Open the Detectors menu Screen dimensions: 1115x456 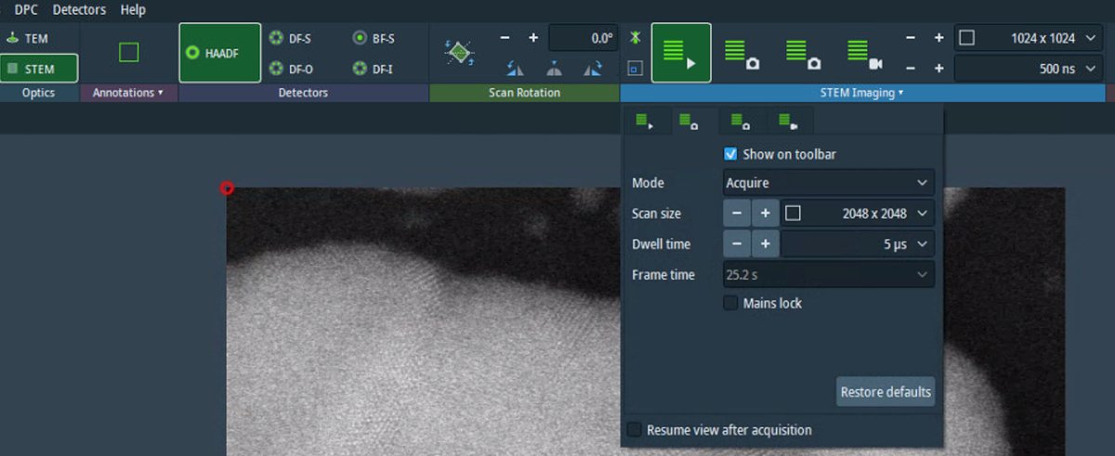click(x=79, y=9)
